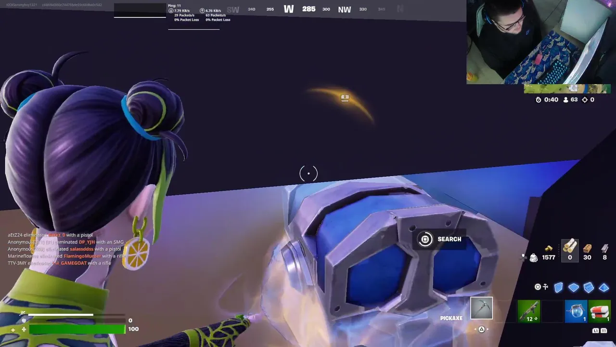Click the shield icon left of the shield bar
The width and height of the screenshot is (616, 347).
pyautogui.click(x=24, y=320)
